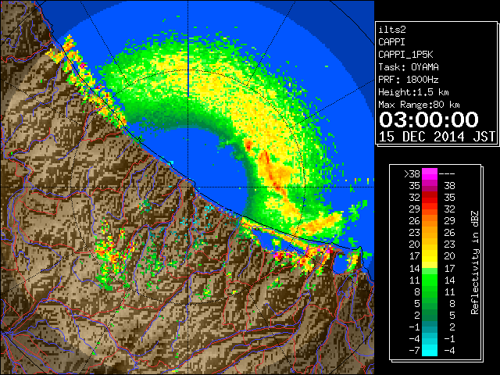
Task: Select the "Height:1.5 km" line
Action: (413, 92)
